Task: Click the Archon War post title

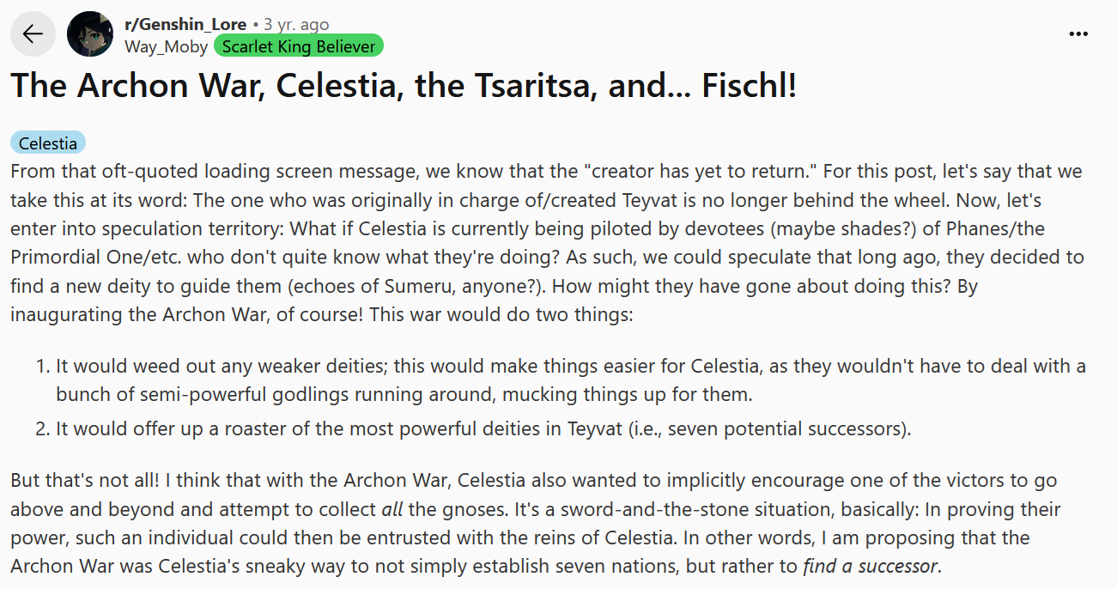Action: (x=404, y=87)
